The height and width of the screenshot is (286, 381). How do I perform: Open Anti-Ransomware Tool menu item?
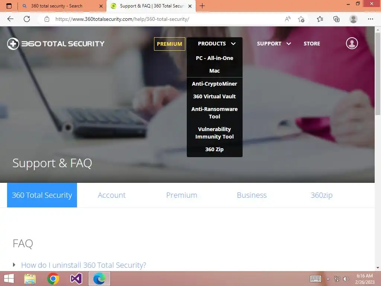click(x=215, y=113)
